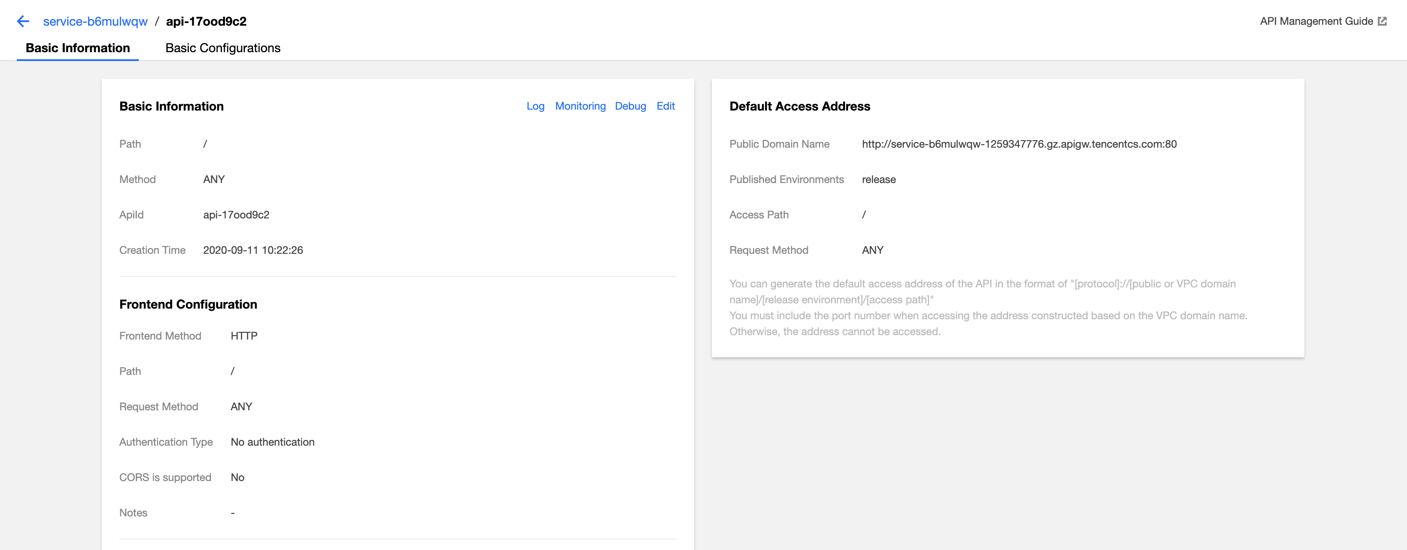Click the external link icon beside API Management Guide
1407x550 pixels.
click(1382, 21)
